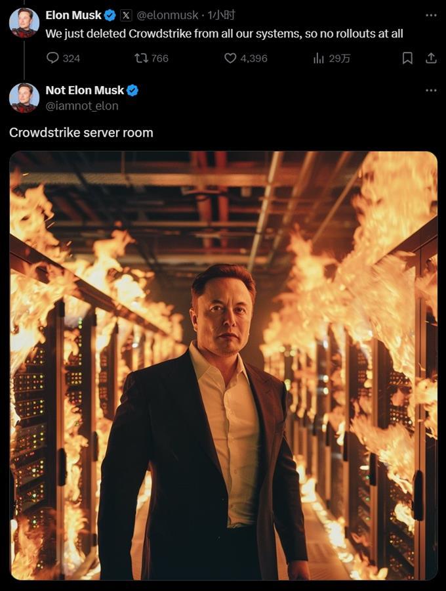Click the "Crowdstrike server room" tweet text
446x591 pixels.
[81, 133]
